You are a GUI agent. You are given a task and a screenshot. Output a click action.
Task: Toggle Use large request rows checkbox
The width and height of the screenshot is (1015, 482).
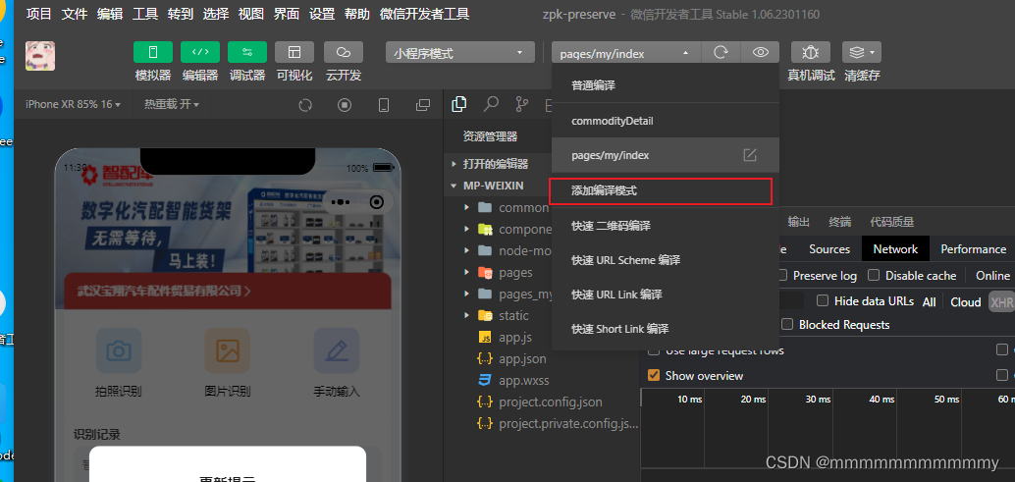[x=654, y=350]
